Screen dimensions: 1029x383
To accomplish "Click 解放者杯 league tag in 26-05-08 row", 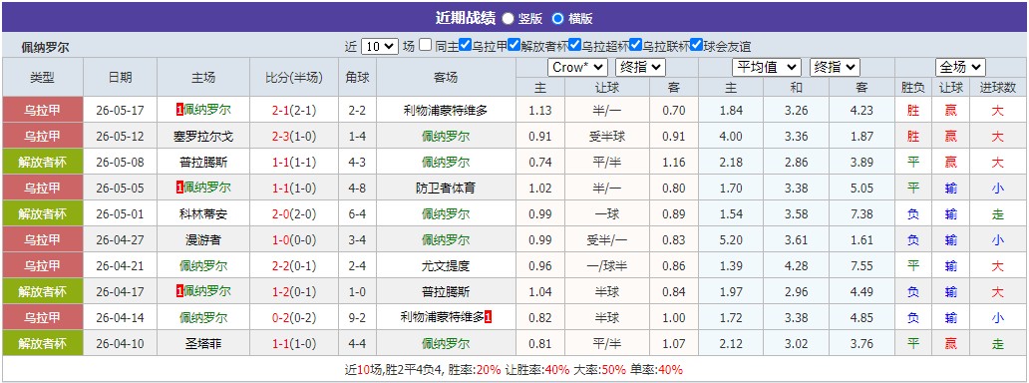I will click(43, 162).
